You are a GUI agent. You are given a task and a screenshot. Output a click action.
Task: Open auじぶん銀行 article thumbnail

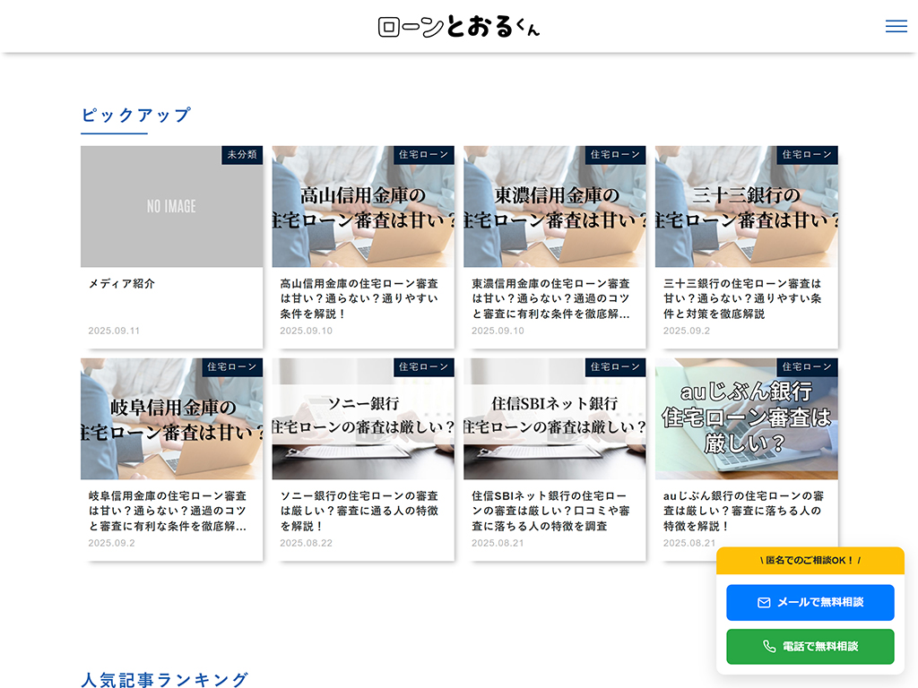tap(746, 419)
